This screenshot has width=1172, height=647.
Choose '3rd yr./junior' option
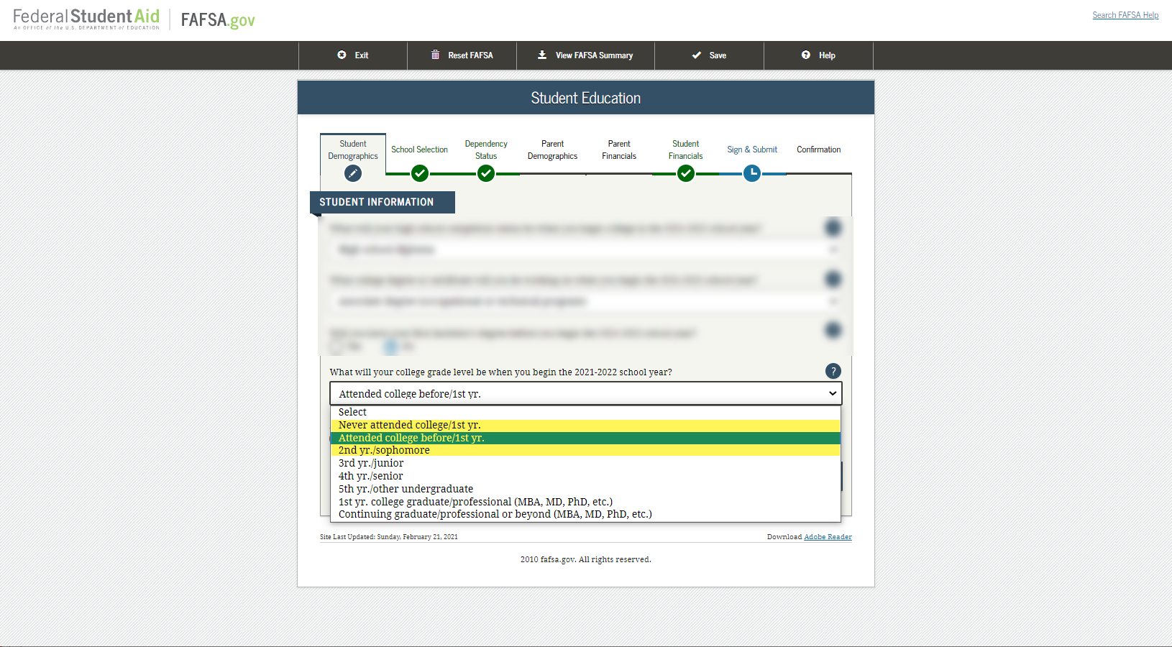(585, 463)
